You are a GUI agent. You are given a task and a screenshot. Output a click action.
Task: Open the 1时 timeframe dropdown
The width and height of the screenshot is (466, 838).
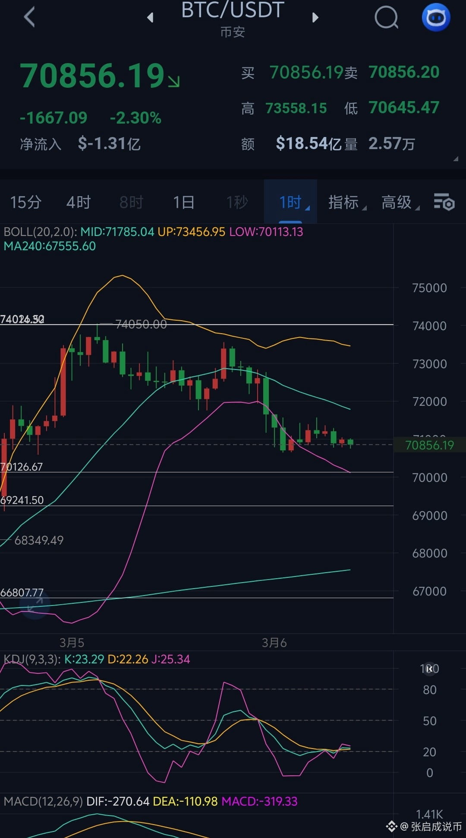click(290, 202)
